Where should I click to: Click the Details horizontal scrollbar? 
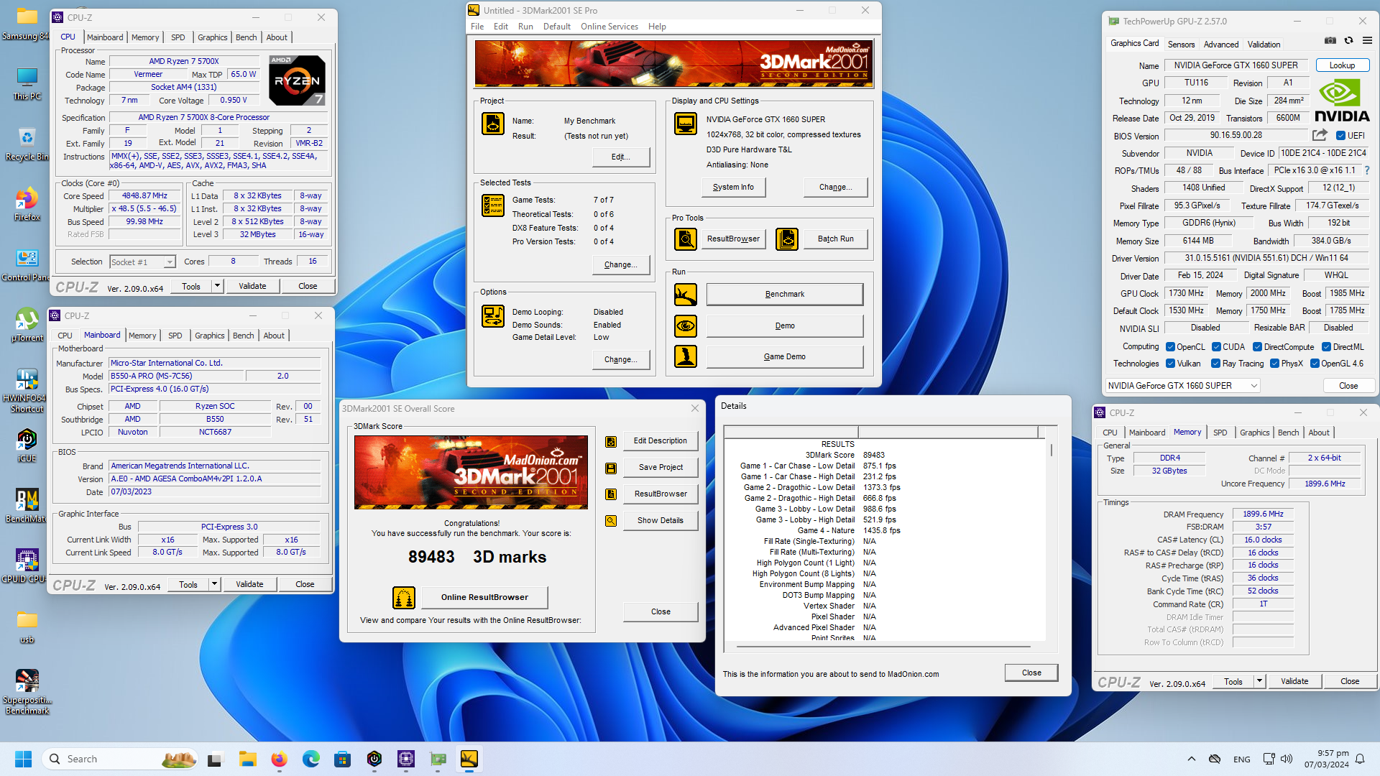(x=885, y=647)
